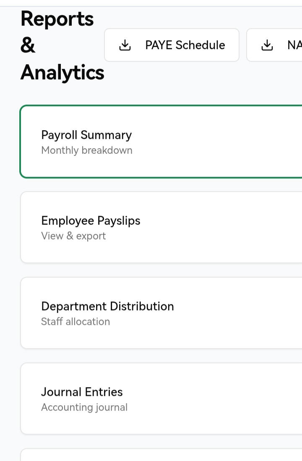Export the PAYE Schedule report
Screen dimensions: 302x461
point(172,45)
